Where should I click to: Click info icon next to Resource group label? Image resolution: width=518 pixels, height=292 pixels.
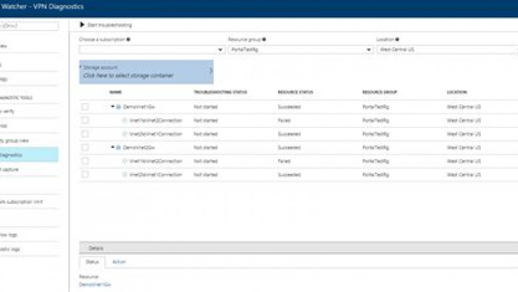[x=264, y=39]
